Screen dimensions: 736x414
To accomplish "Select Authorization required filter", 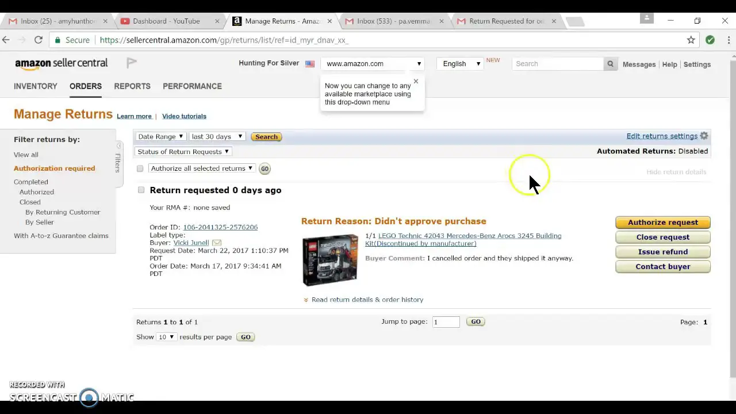I will tap(54, 168).
